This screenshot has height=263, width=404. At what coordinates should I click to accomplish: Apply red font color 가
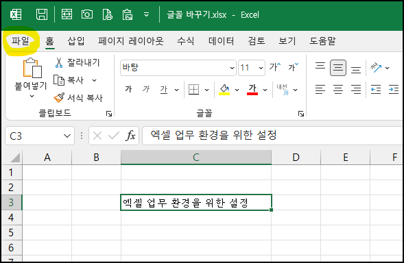[x=252, y=90]
